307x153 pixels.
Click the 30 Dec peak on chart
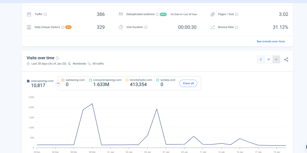[x=92, y=104]
